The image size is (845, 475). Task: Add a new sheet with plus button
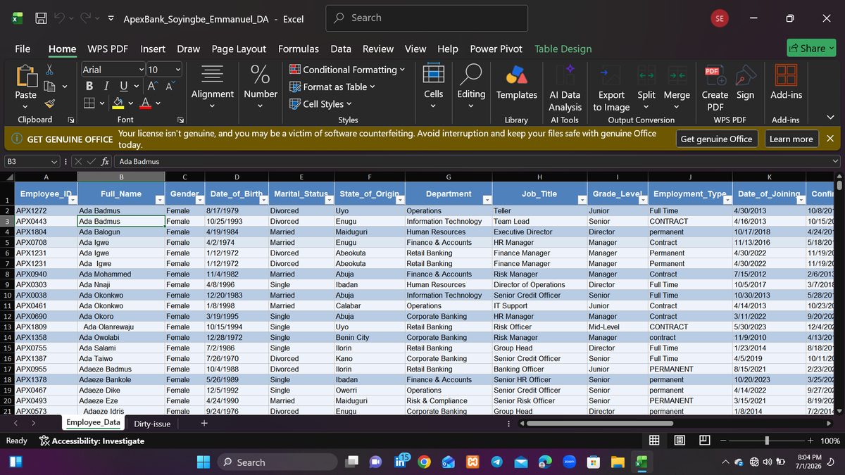[204, 424]
